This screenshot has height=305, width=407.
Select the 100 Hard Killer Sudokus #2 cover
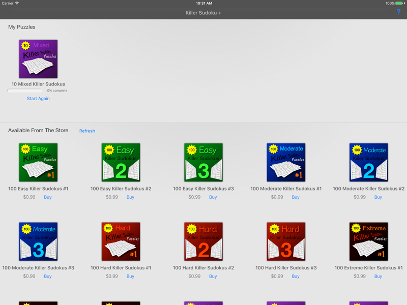[203, 241]
